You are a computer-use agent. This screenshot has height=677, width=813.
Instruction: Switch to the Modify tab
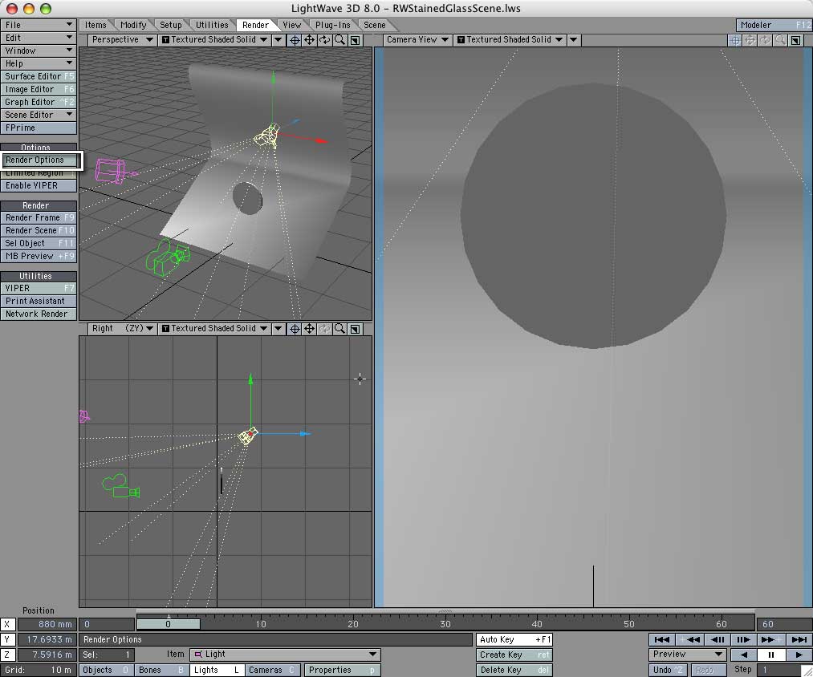coord(133,25)
